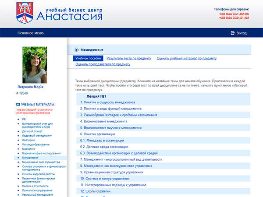Screen dimensions: 263x197
Task: Open Основы кадровой работы subject
Action: point(39,174)
